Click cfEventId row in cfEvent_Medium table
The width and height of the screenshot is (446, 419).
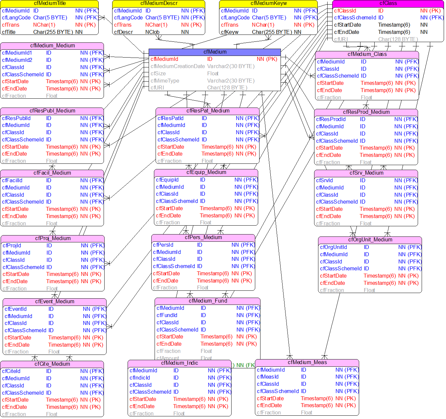click(x=16, y=309)
